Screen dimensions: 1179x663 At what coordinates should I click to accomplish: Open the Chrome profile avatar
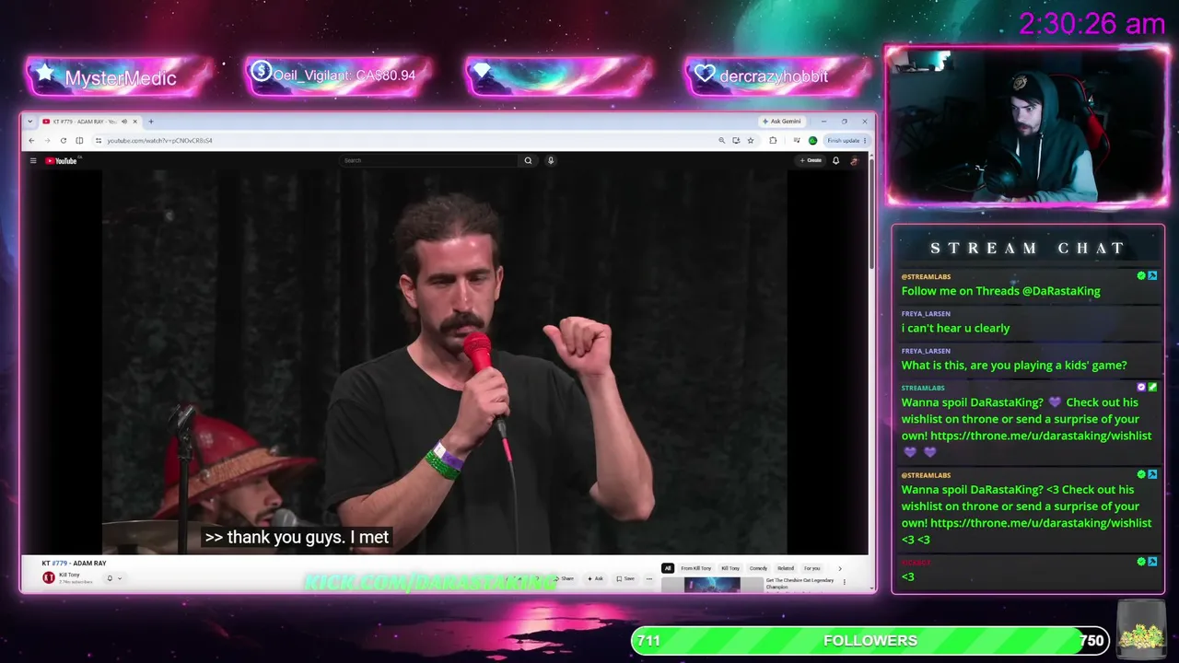click(x=812, y=141)
